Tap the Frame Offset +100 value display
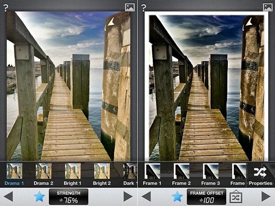This screenshot has height=206, width=275. point(207,197)
